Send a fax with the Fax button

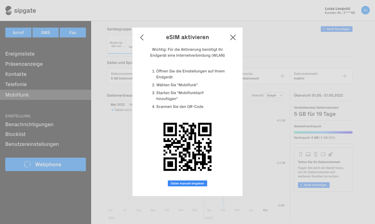(73, 33)
